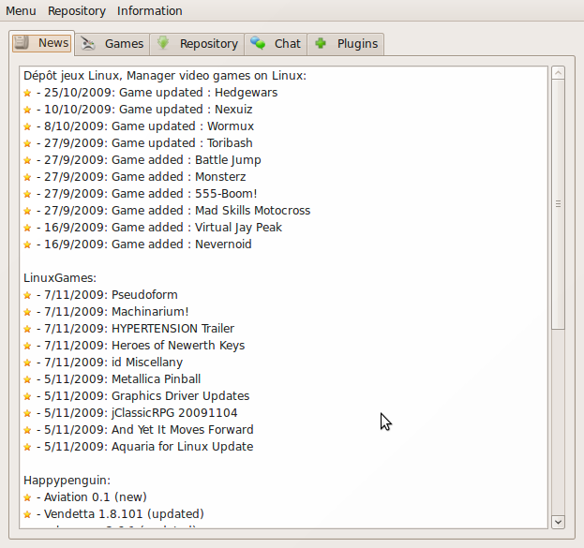Click 'HYPERTENSION Trailer' news text
Viewport: 584px width, 548px height.
pos(173,329)
